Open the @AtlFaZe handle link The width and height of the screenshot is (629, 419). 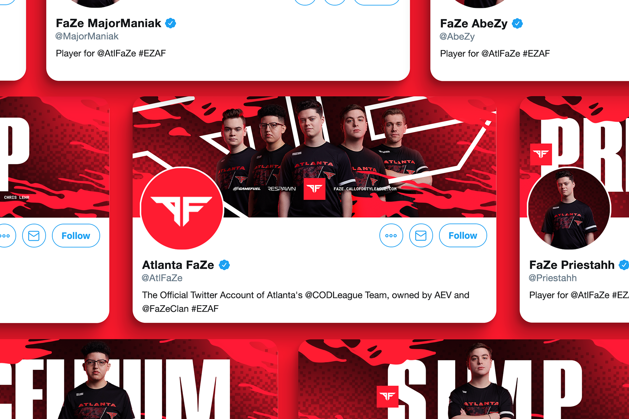click(x=162, y=278)
